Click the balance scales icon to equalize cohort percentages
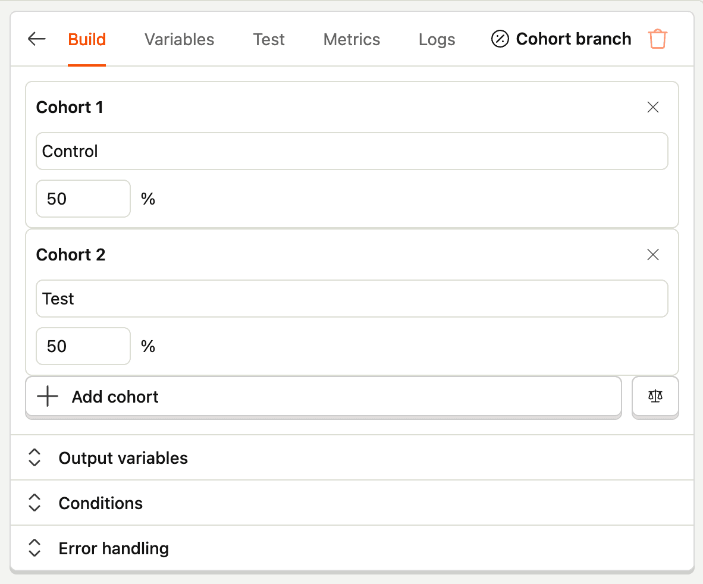 point(655,397)
